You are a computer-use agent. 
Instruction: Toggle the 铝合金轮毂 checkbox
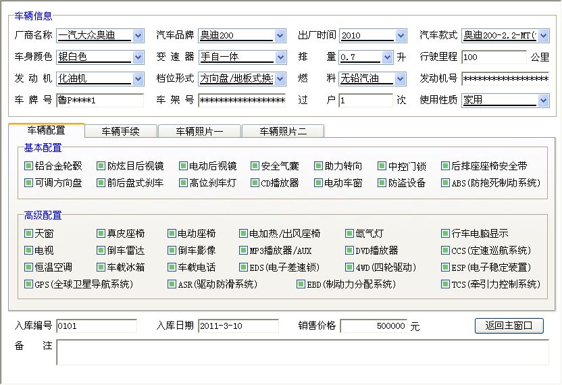[x=28, y=165]
